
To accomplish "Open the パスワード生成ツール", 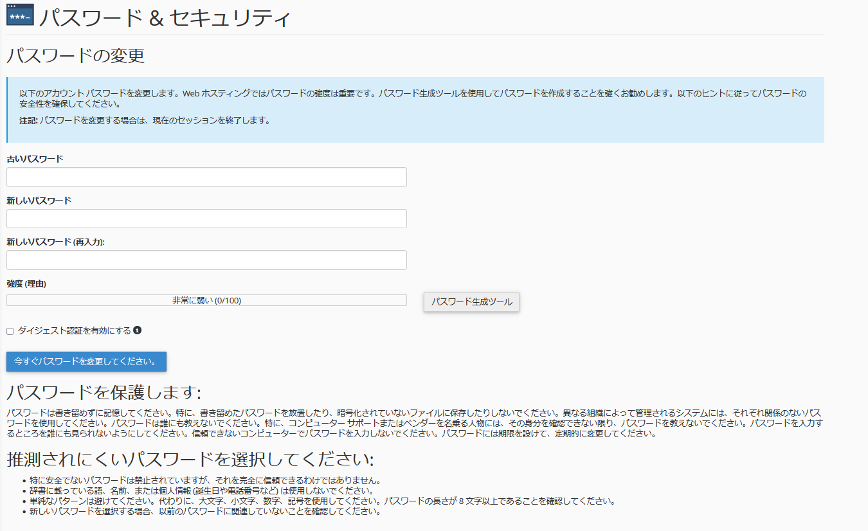I will 471,301.
